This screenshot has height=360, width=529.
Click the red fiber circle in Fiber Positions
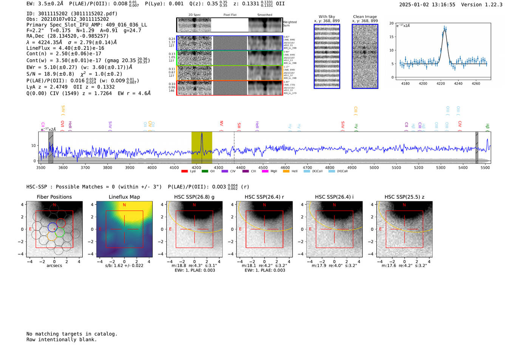(61, 223)
